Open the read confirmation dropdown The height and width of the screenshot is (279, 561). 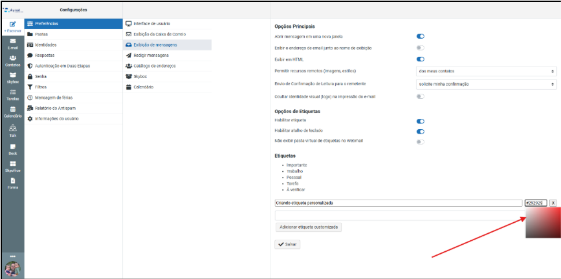click(487, 84)
